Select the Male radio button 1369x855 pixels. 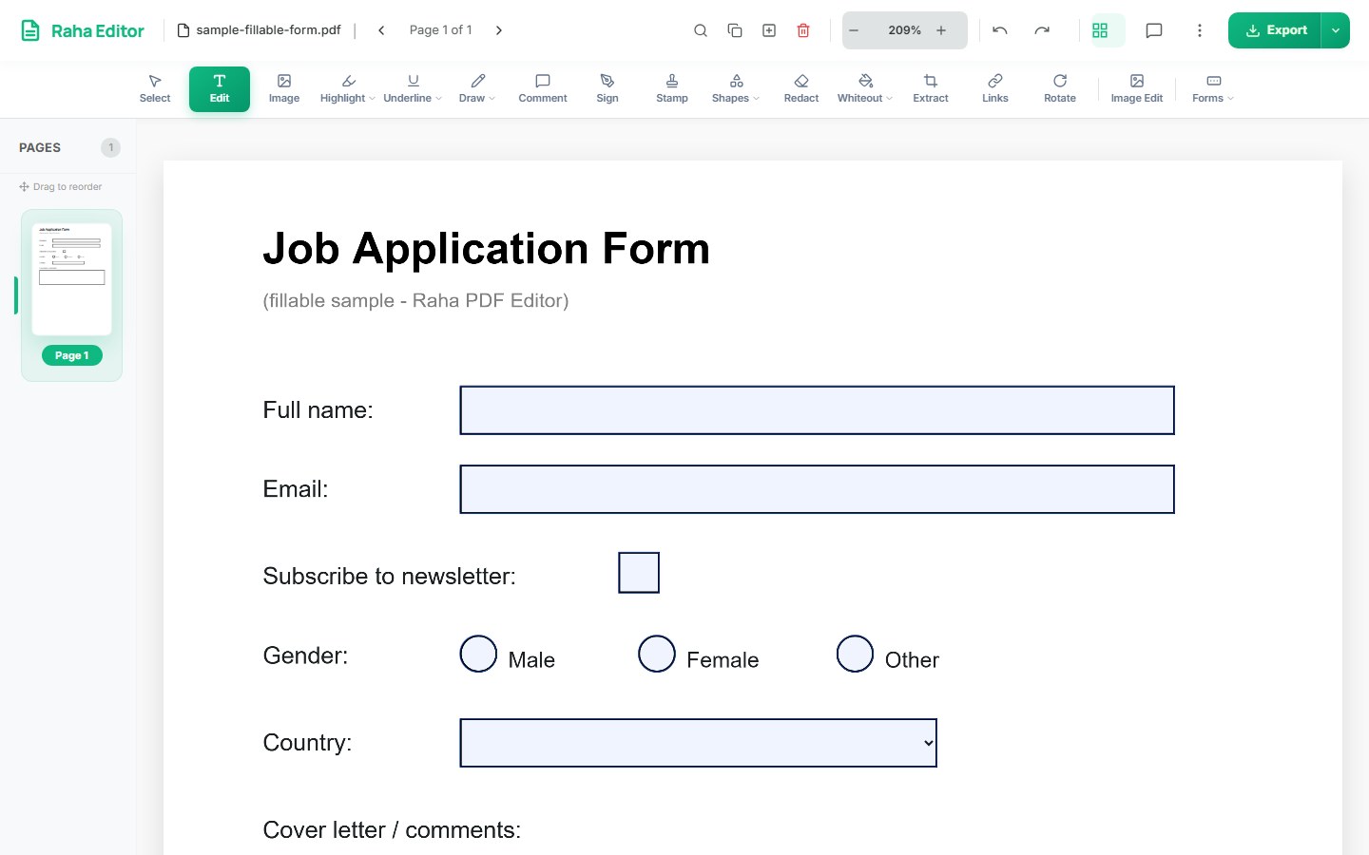[478, 654]
